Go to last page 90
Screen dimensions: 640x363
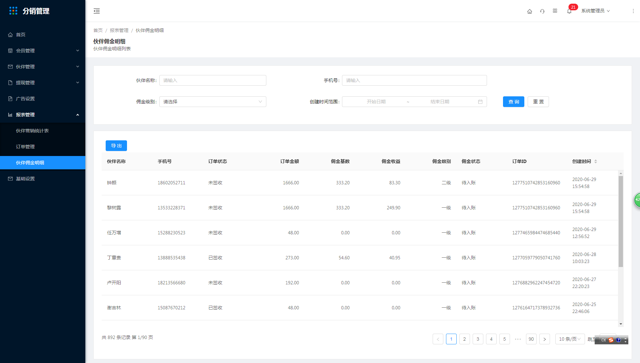click(x=531, y=339)
